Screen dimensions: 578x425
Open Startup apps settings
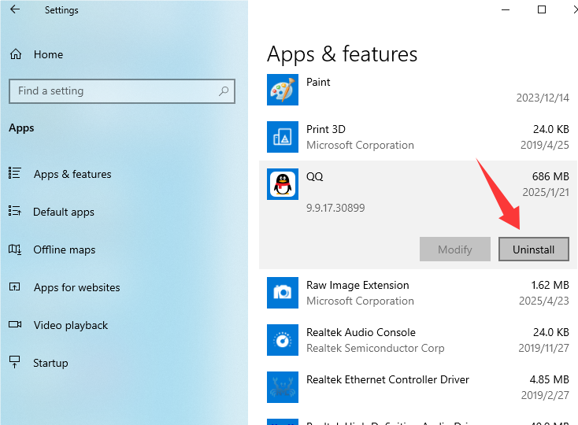point(50,363)
